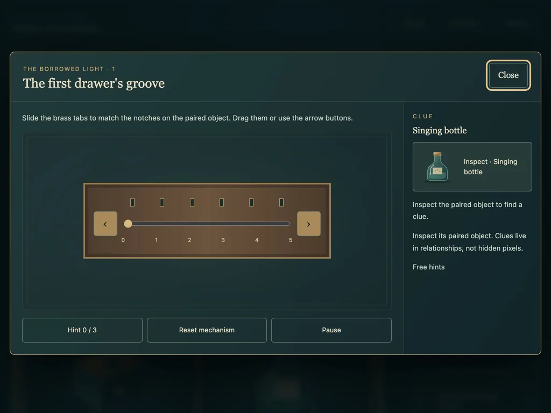Pause the puzzle
Screen dimensions: 551x413
(331, 330)
